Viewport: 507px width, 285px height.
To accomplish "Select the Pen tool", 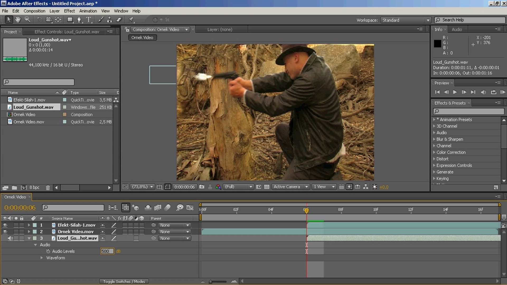I will click(x=79, y=20).
